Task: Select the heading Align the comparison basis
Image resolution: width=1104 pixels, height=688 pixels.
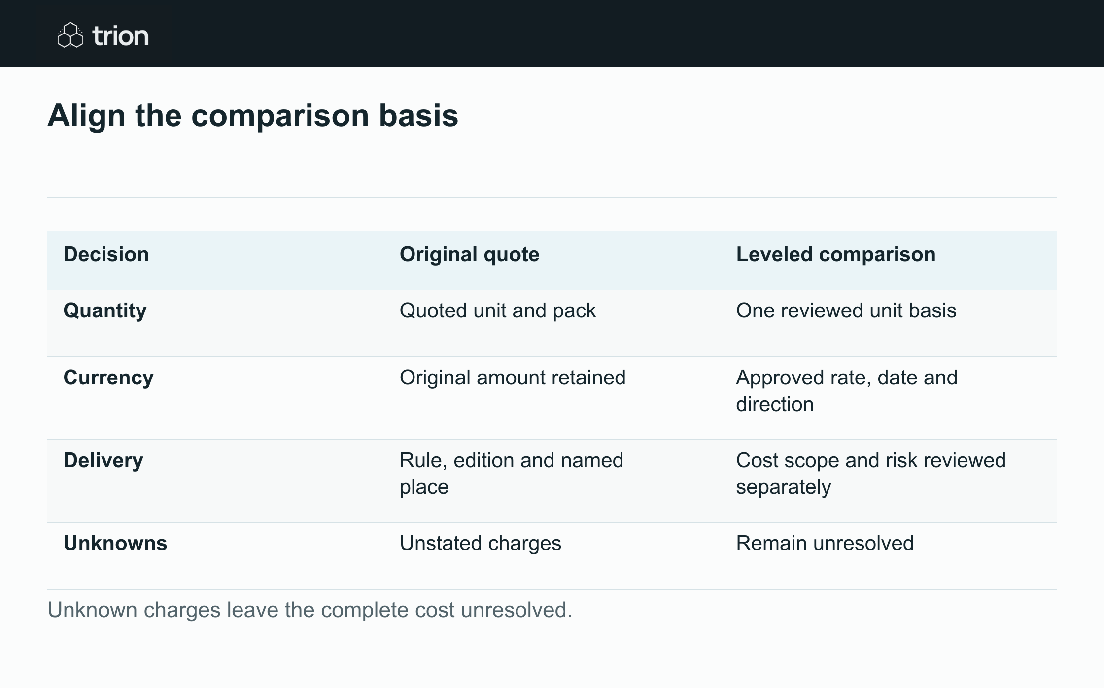Action: click(x=253, y=116)
